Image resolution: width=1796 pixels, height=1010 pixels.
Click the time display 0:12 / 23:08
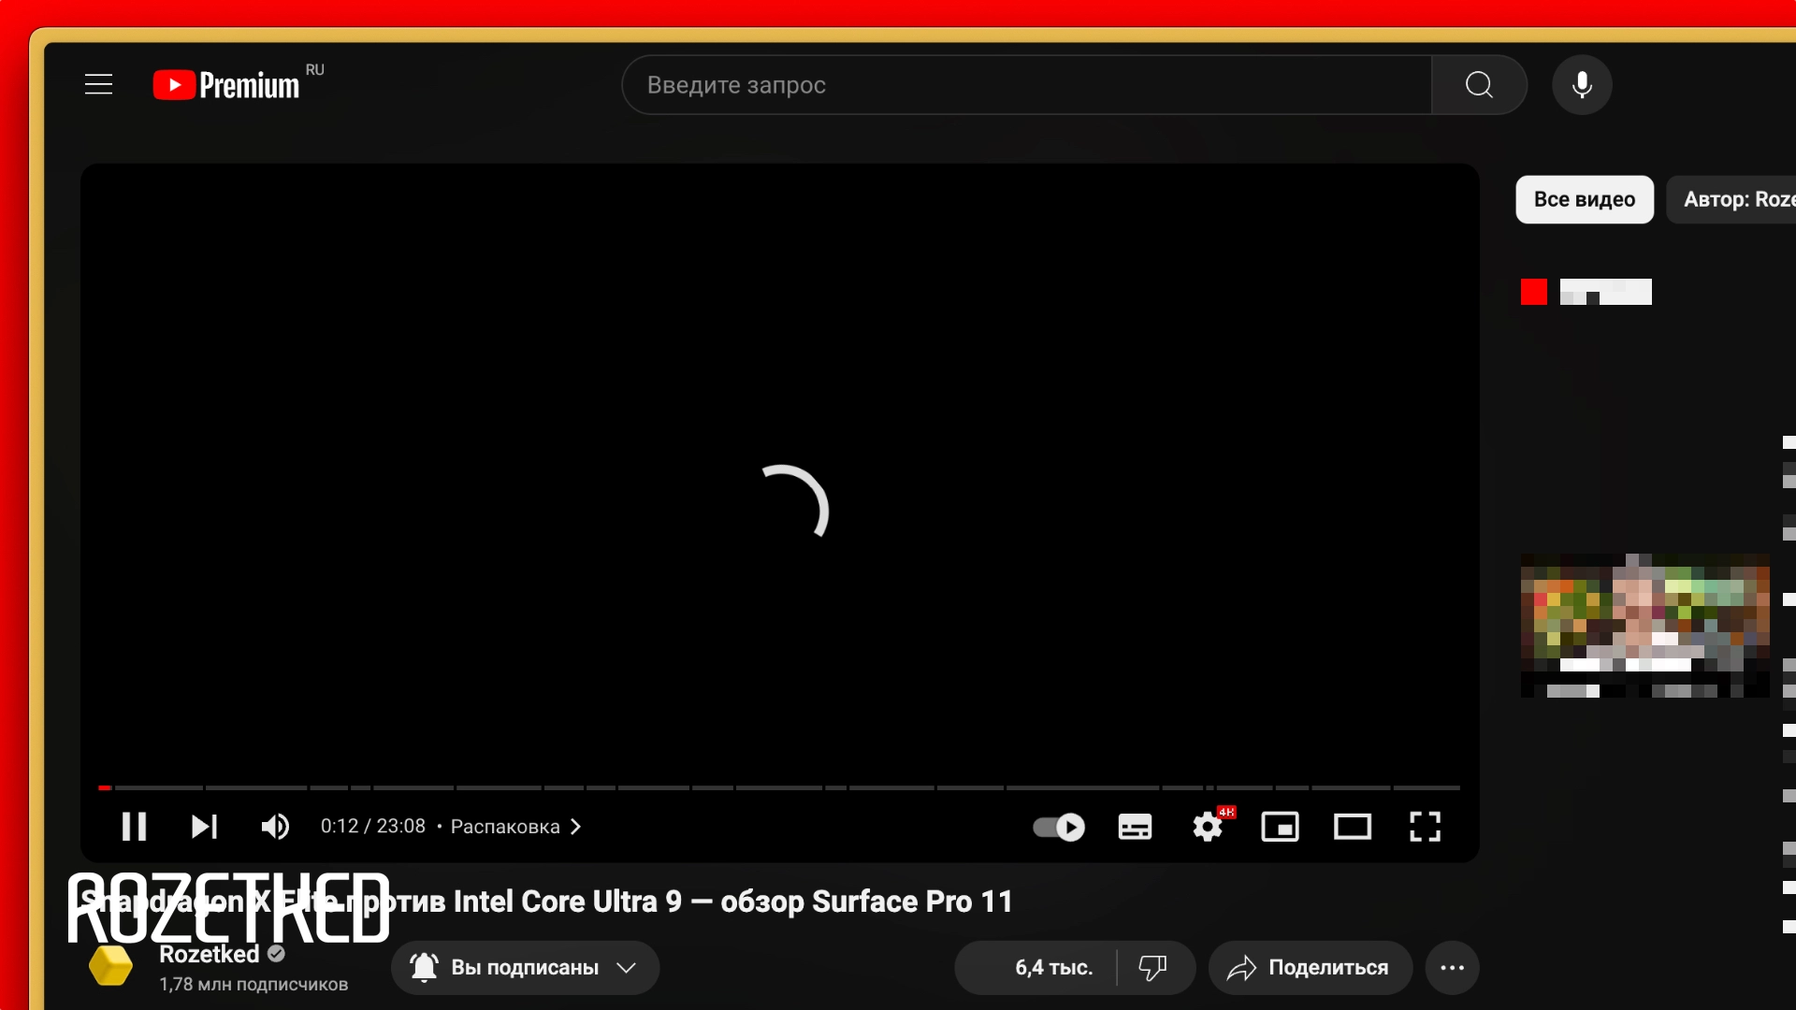pos(372,827)
